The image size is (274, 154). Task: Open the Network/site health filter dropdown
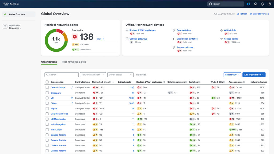coord(93,75)
